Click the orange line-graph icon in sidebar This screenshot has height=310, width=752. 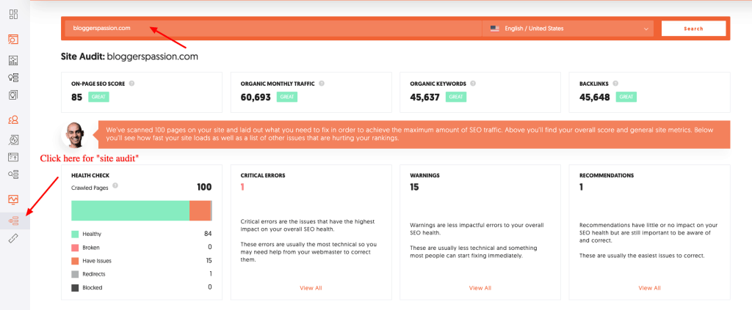click(x=14, y=199)
